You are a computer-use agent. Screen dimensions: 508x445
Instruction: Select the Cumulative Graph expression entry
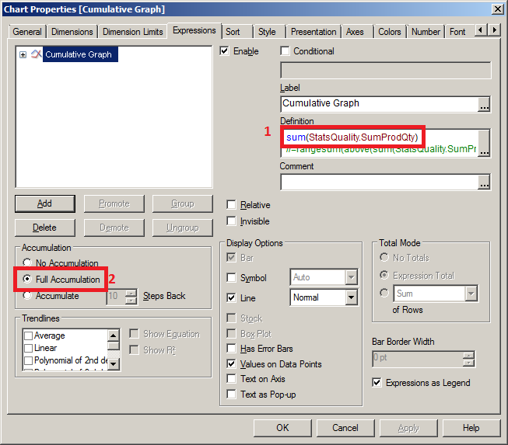(79, 54)
